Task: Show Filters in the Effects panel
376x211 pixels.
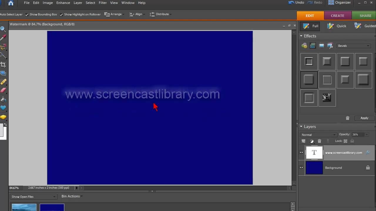Action: pyautogui.click(x=304, y=46)
